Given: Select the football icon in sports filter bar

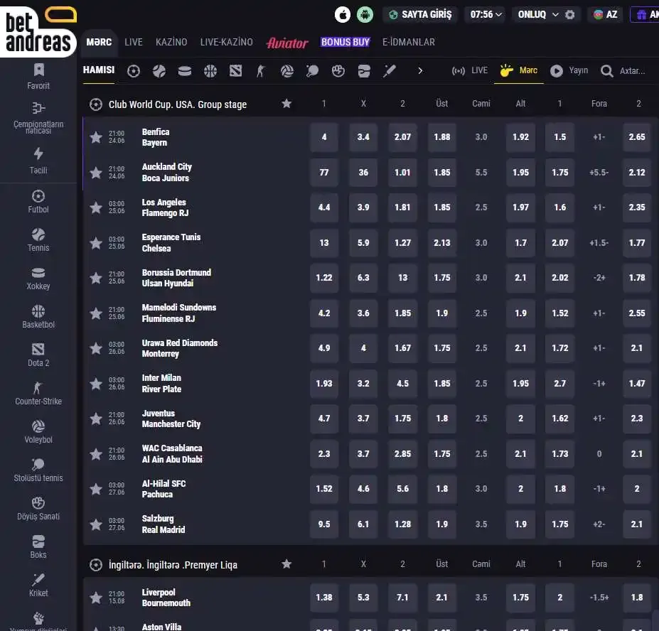Looking at the screenshot, I should pyautogui.click(x=134, y=71).
